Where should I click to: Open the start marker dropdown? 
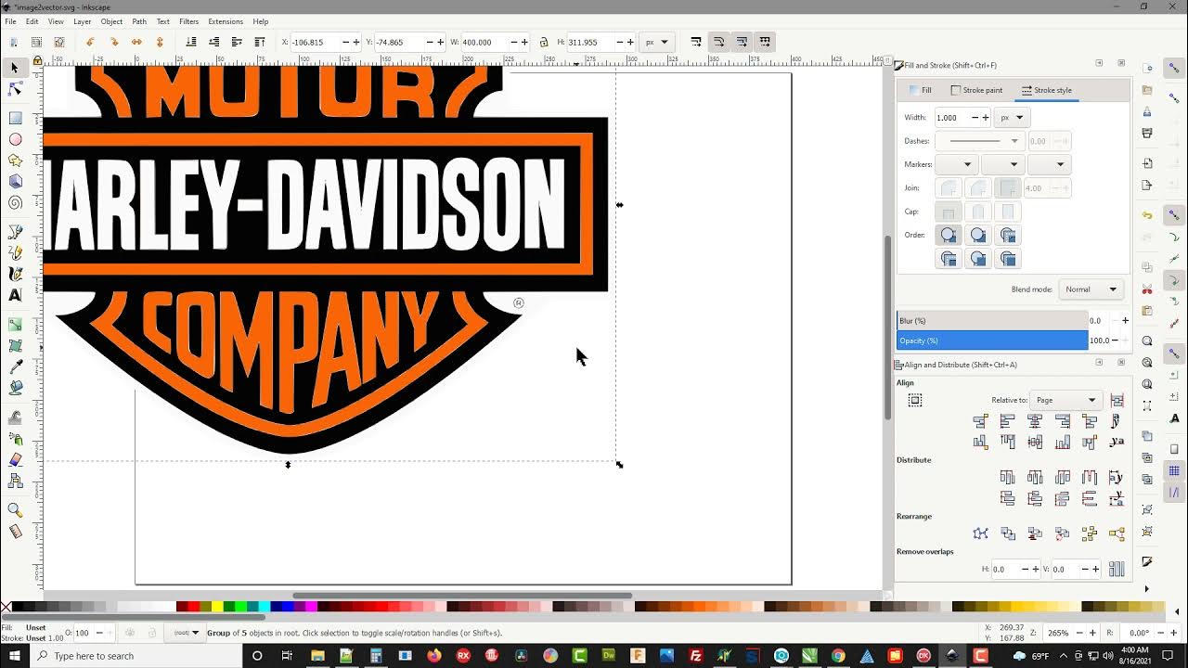(x=955, y=164)
